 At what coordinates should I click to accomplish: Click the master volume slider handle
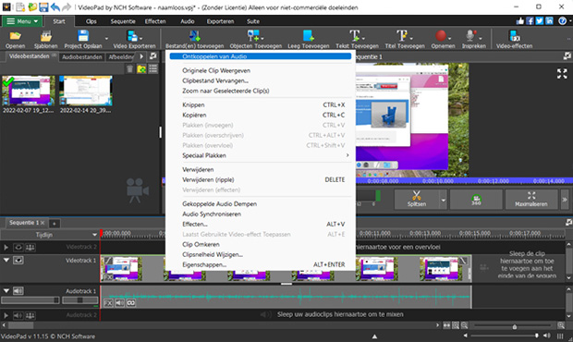[x=536, y=335]
